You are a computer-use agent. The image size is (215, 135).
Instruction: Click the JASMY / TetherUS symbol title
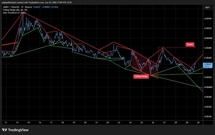coord(18,7)
